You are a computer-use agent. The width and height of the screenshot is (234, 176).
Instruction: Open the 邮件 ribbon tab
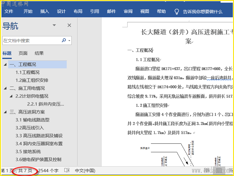pos(111,11)
